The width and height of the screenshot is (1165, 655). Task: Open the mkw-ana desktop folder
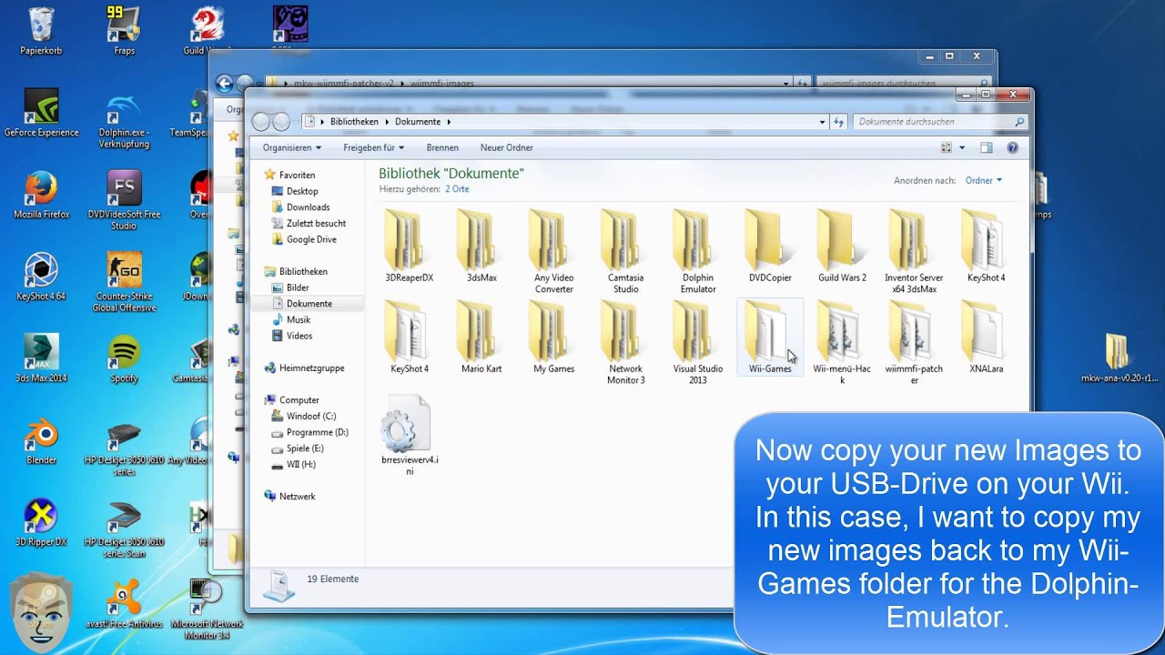1119,358
